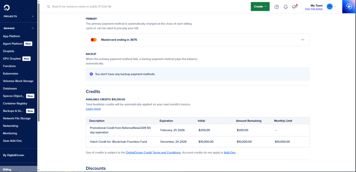Click the search magnifier icon
This screenshot has height=172, width=356.
(x=49, y=6)
